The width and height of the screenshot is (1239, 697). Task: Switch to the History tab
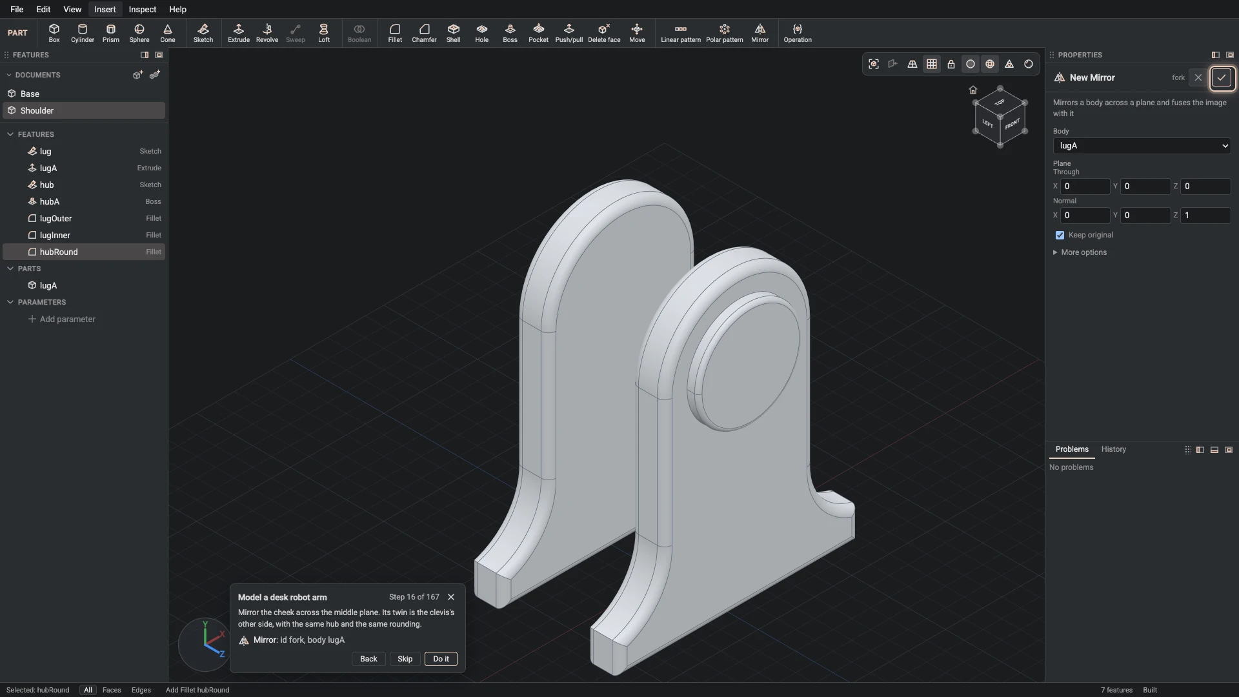click(1113, 449)
